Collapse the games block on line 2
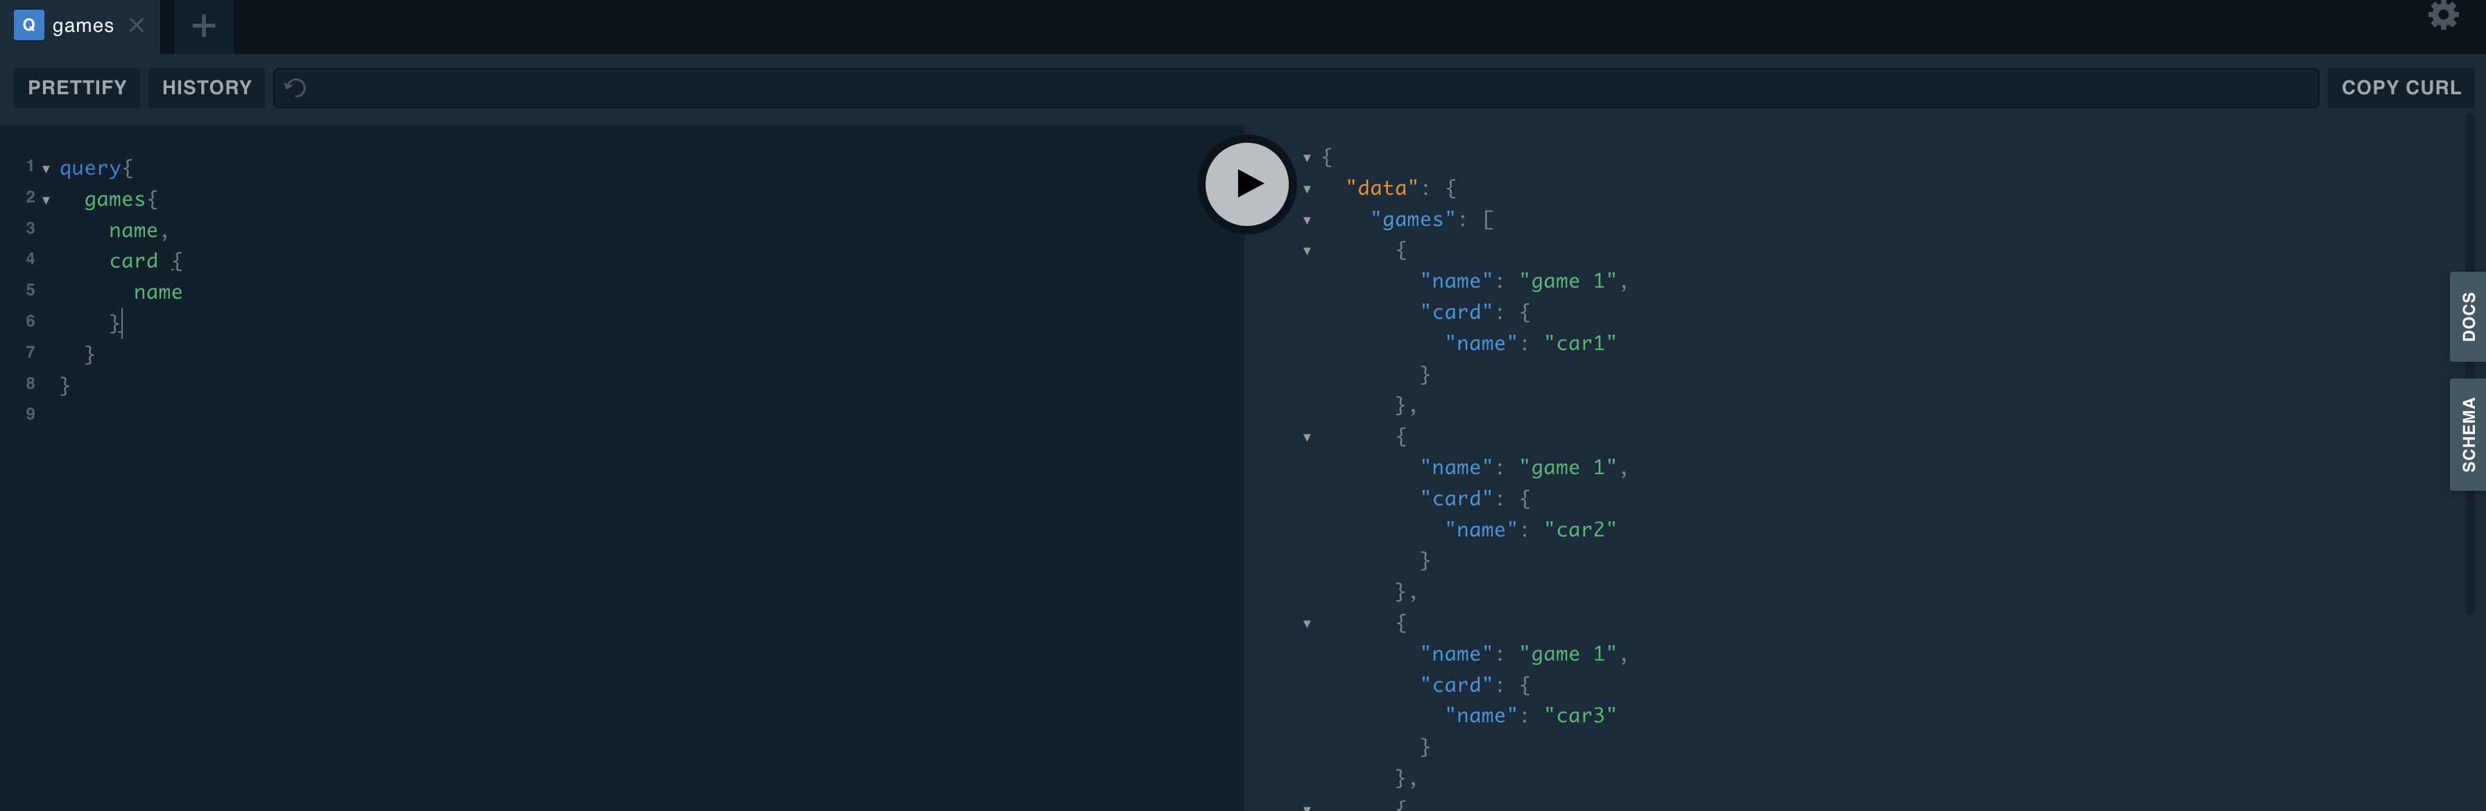 click(x=45, y=200)
